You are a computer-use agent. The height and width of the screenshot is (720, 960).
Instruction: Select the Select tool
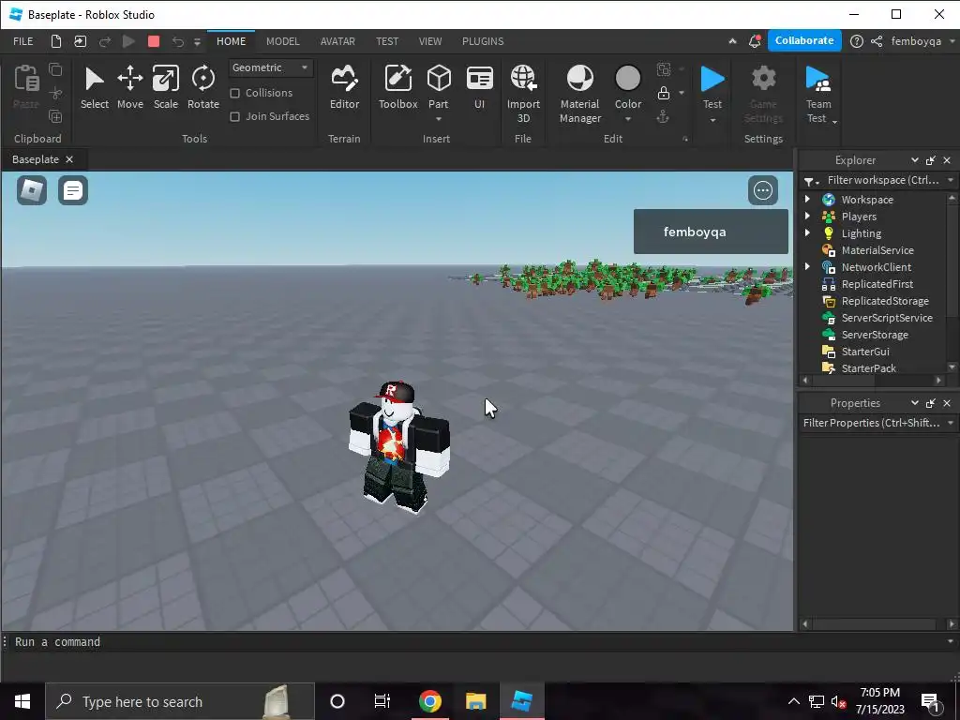tap(95, 88)
